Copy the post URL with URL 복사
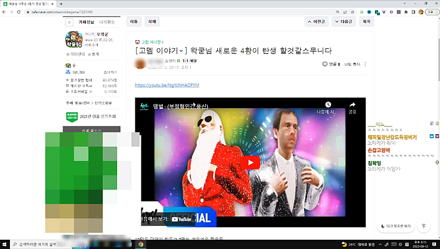This screenshot has width=440, height=249. tap(352, 64)
